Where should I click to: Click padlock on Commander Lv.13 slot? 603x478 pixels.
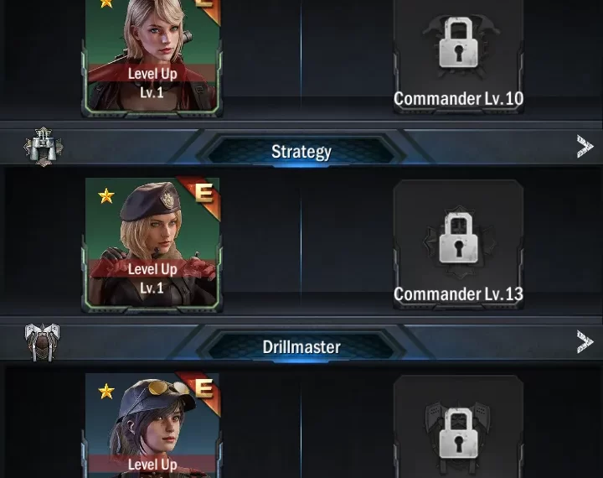pos(458,238)
